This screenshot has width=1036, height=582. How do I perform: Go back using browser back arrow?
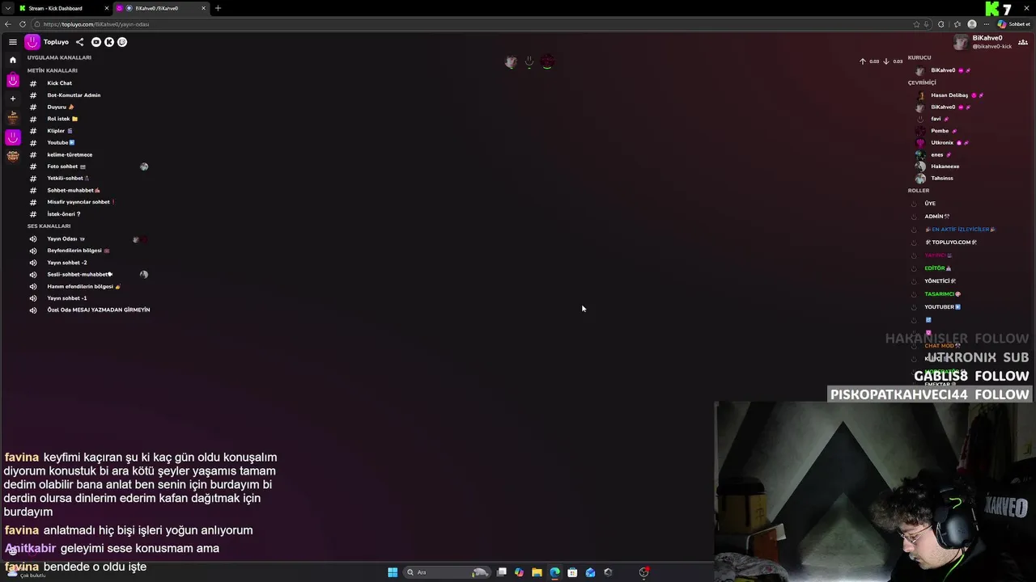[8, 24]
